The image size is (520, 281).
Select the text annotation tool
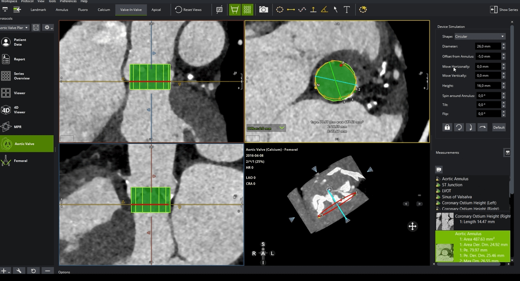tap(347, 9)
